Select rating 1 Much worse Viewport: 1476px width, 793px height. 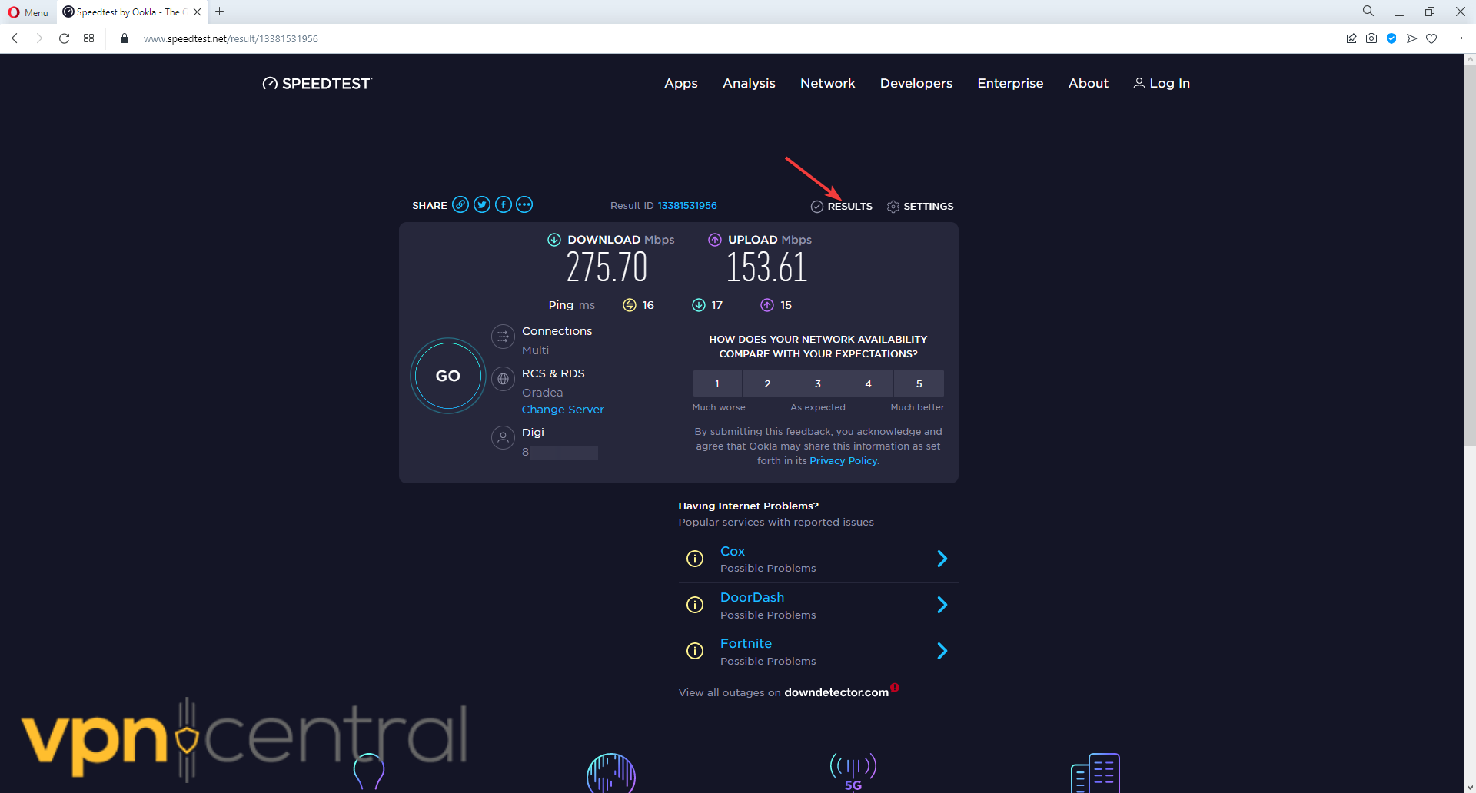click(716, 383)
